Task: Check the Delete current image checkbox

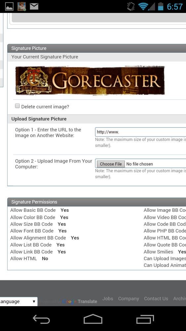Action: point(17,106)
